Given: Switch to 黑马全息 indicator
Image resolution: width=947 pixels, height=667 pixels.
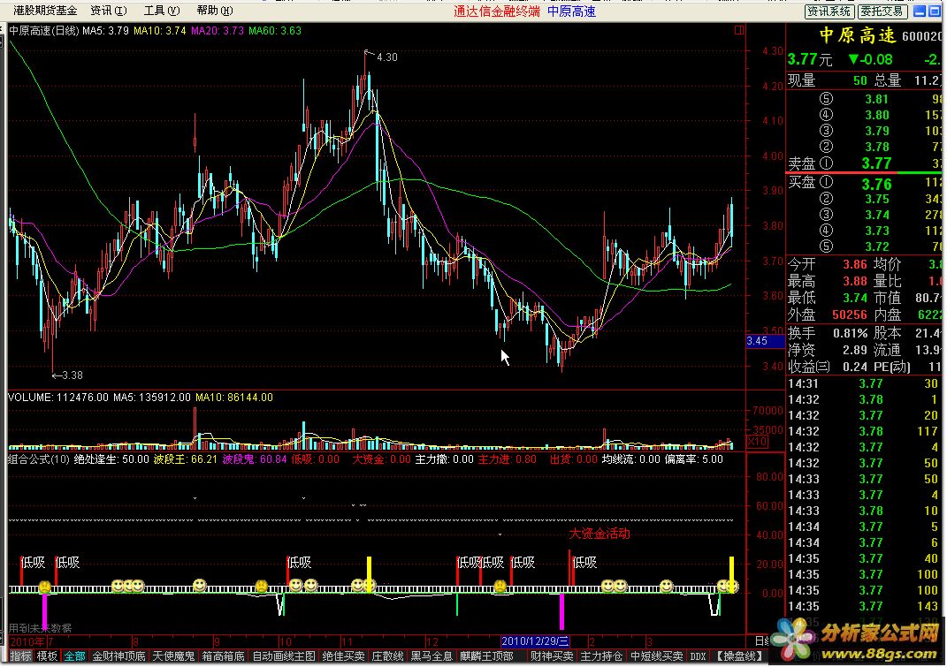Looking at the screenshot, I should tap(431, 656).
